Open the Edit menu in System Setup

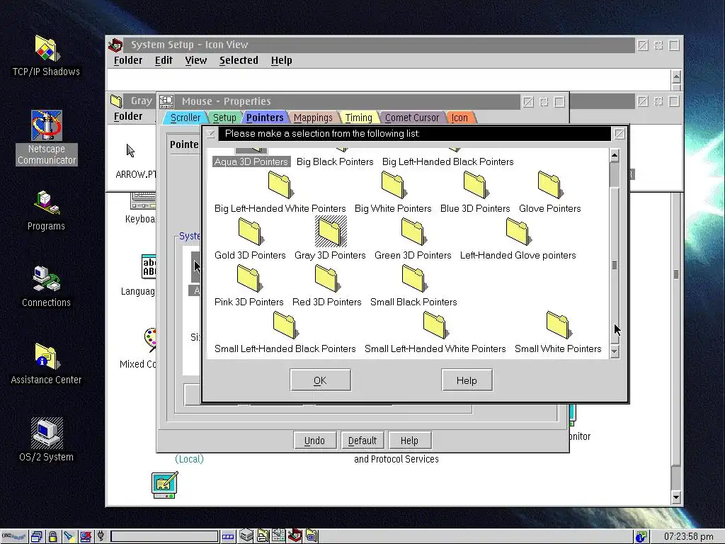pos(164,60)
